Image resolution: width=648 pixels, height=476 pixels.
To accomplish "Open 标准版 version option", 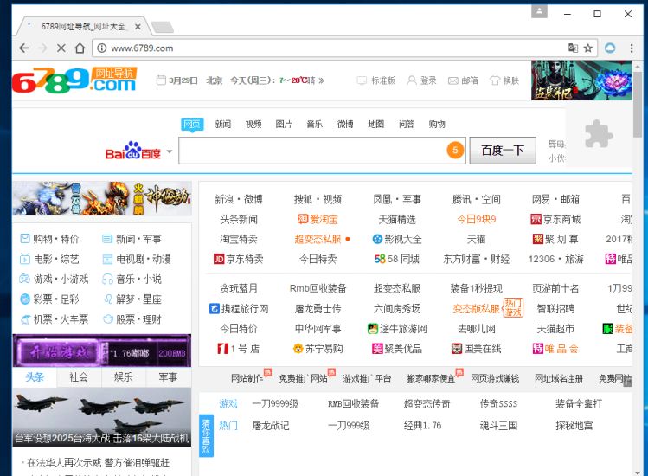I will pyautogui.click(x=376, y=80).
